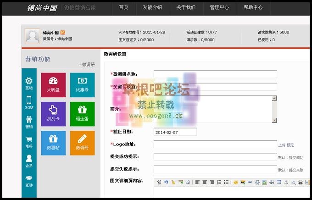
Task: Click the 预览 preview link
Action: coord(290,145)
